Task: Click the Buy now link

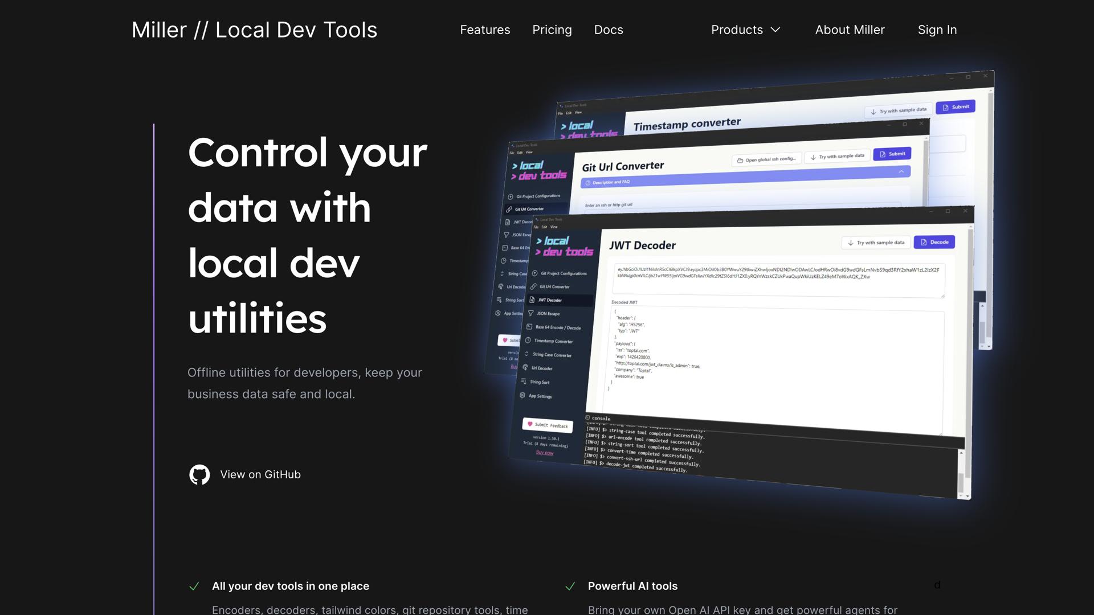Action: (545, 453)
